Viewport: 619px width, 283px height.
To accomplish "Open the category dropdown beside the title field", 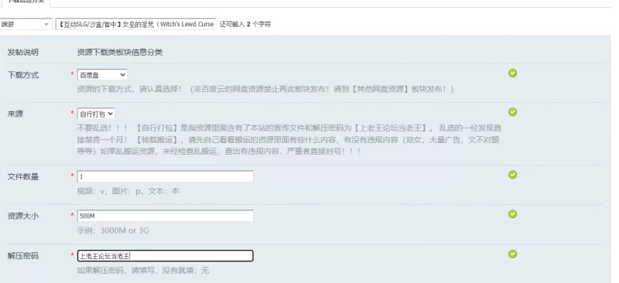I will click(26, 24).
